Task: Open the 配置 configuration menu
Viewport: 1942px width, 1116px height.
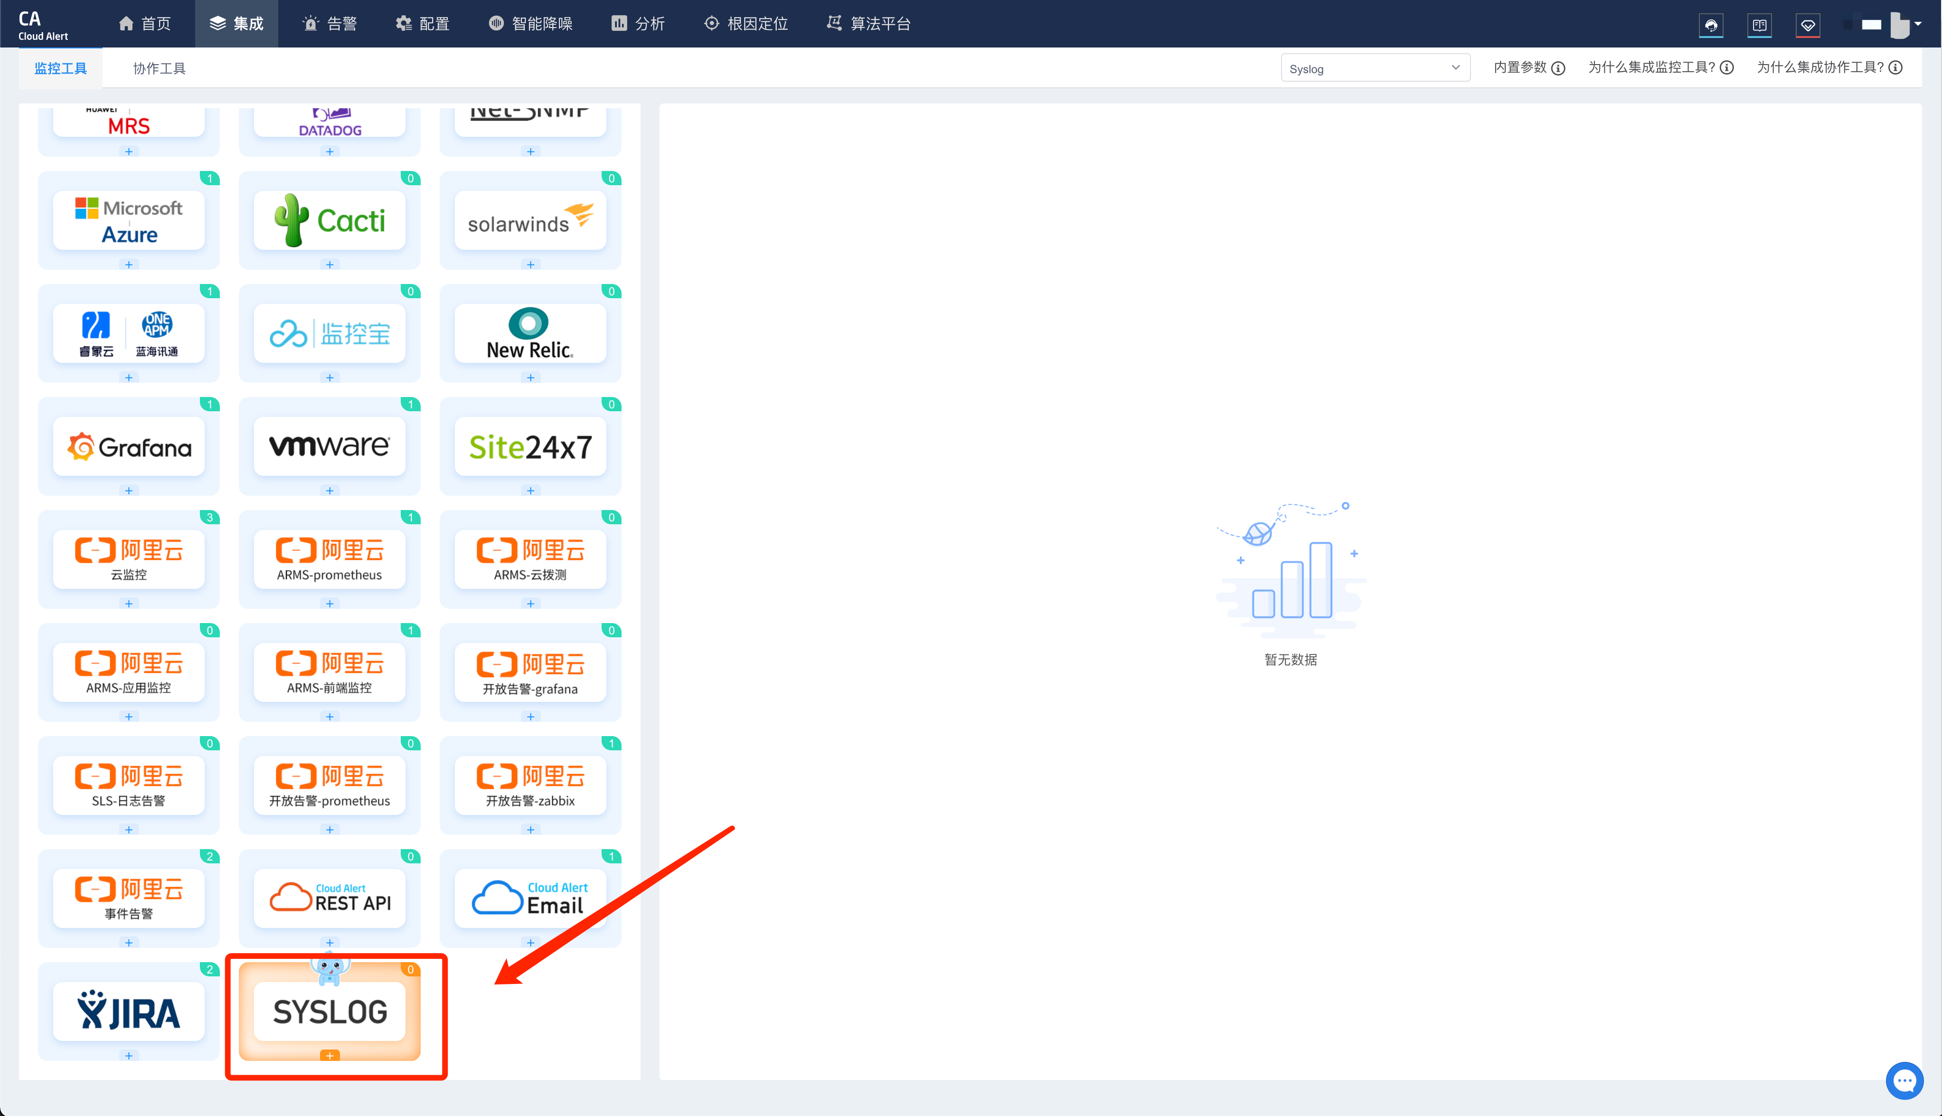Action: 422,24
